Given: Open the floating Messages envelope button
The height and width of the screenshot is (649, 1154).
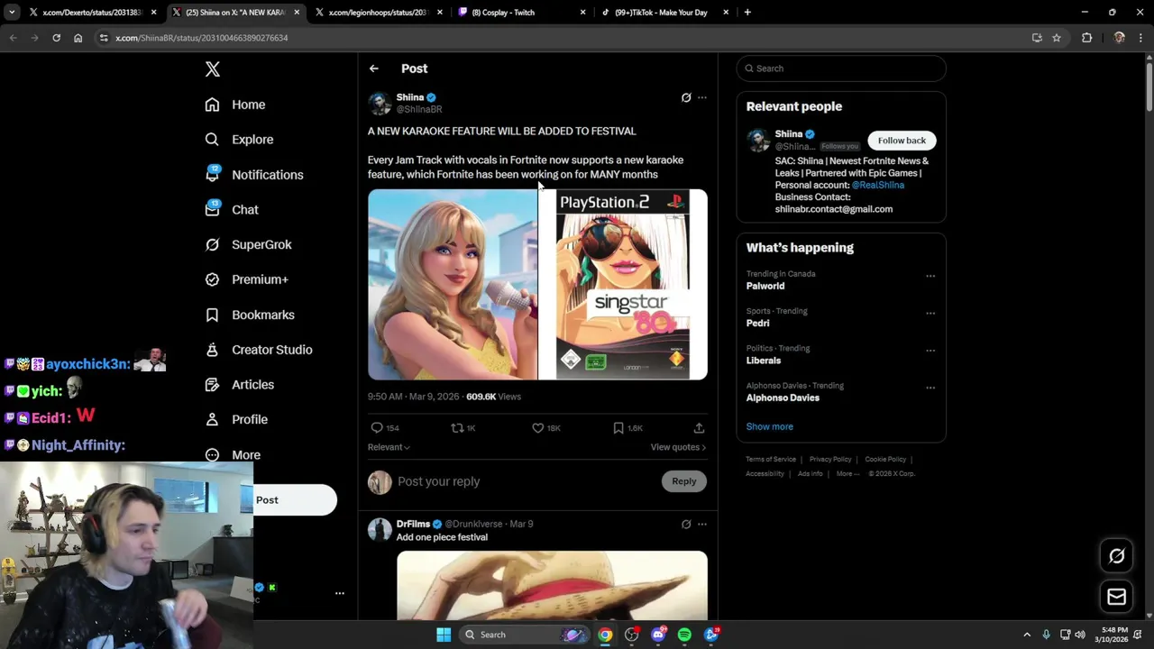Looking at the screenshot, I should click(x=1116, y=597).
